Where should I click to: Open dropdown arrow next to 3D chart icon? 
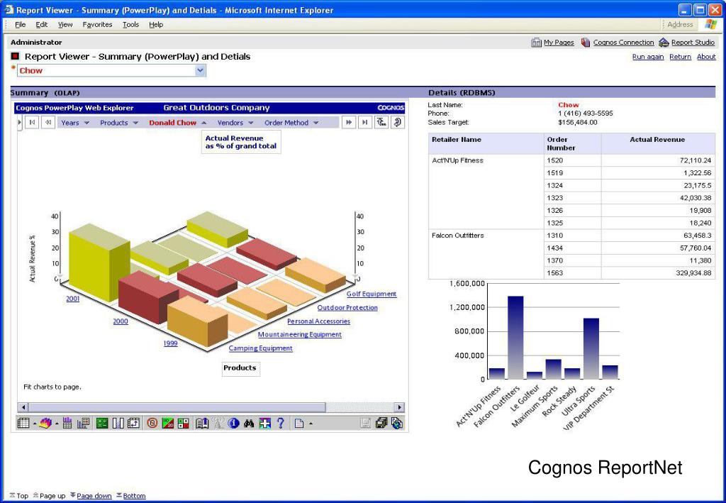coord(57,424)
